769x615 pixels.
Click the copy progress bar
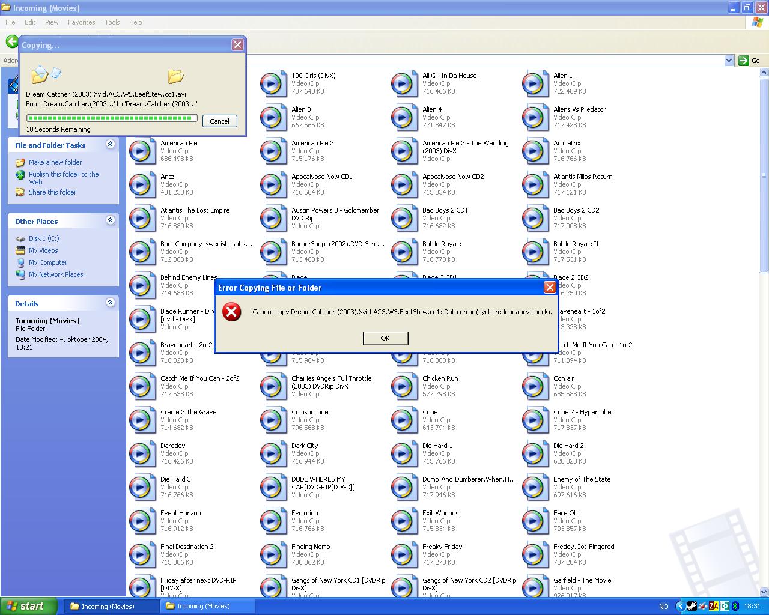click(x=112, y=118)
